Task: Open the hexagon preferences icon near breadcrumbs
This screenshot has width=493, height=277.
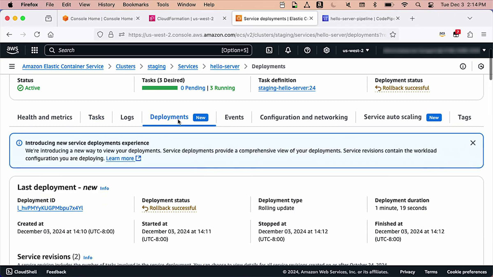Action: coord(481,66)
